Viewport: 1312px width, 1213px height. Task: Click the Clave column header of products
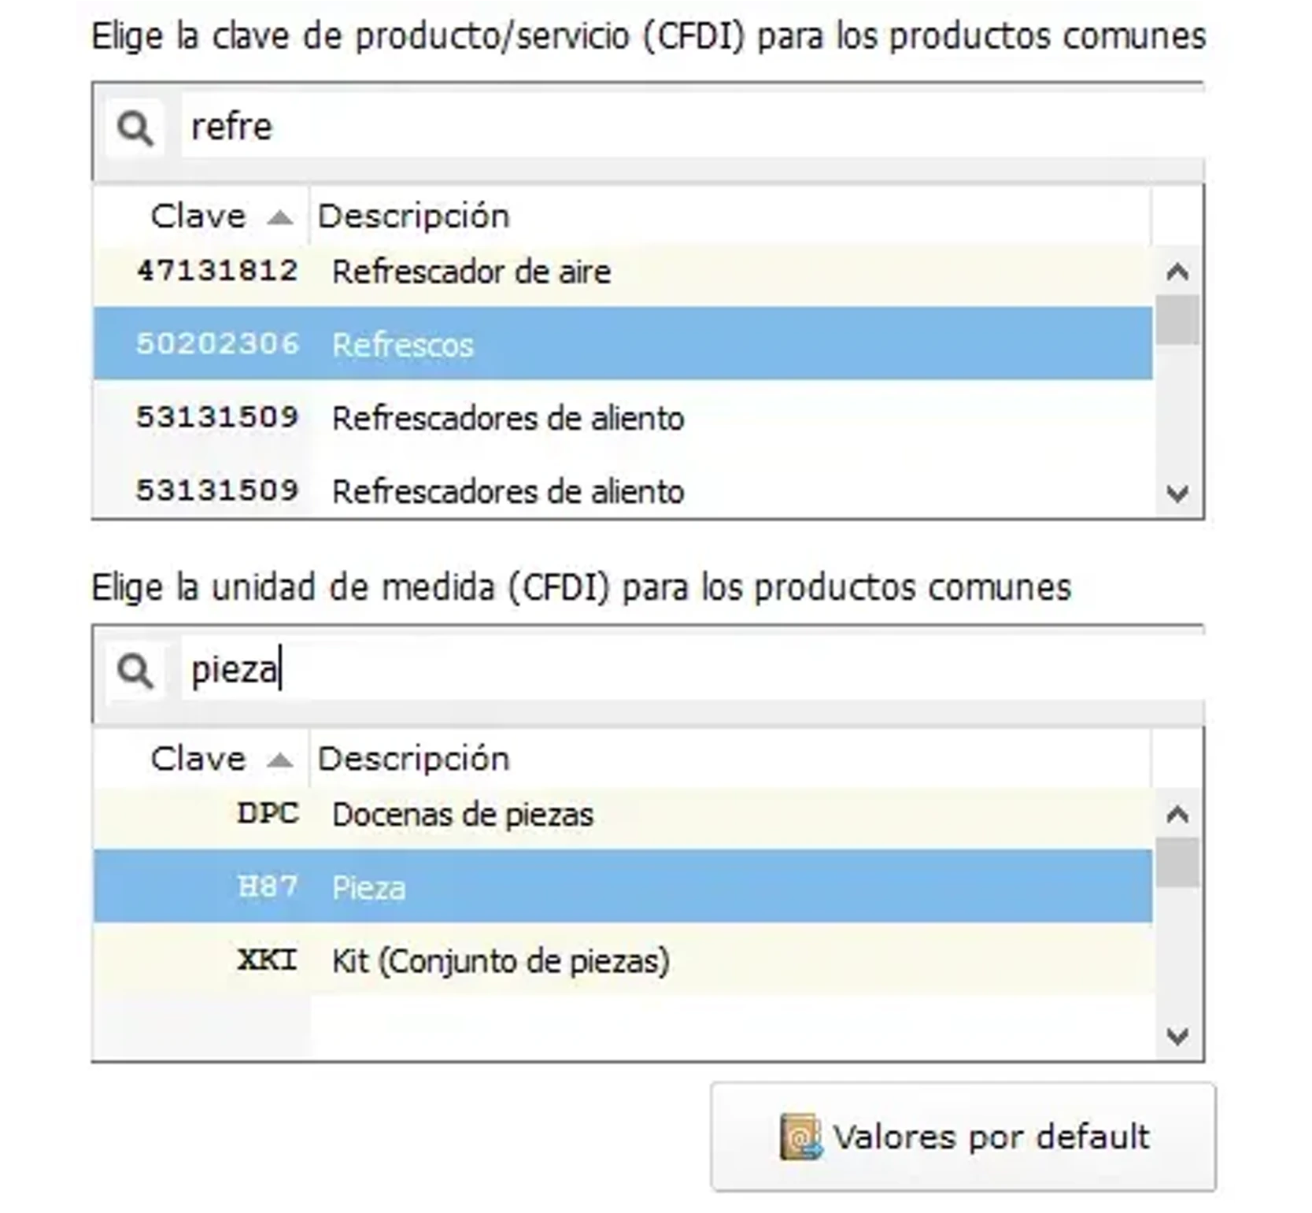coord(197,216)
